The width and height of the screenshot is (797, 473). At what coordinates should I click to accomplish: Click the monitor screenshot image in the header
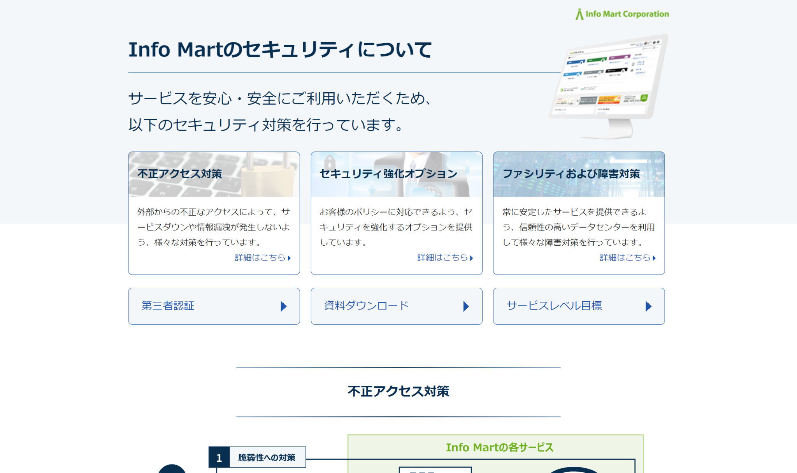[608, 86]
